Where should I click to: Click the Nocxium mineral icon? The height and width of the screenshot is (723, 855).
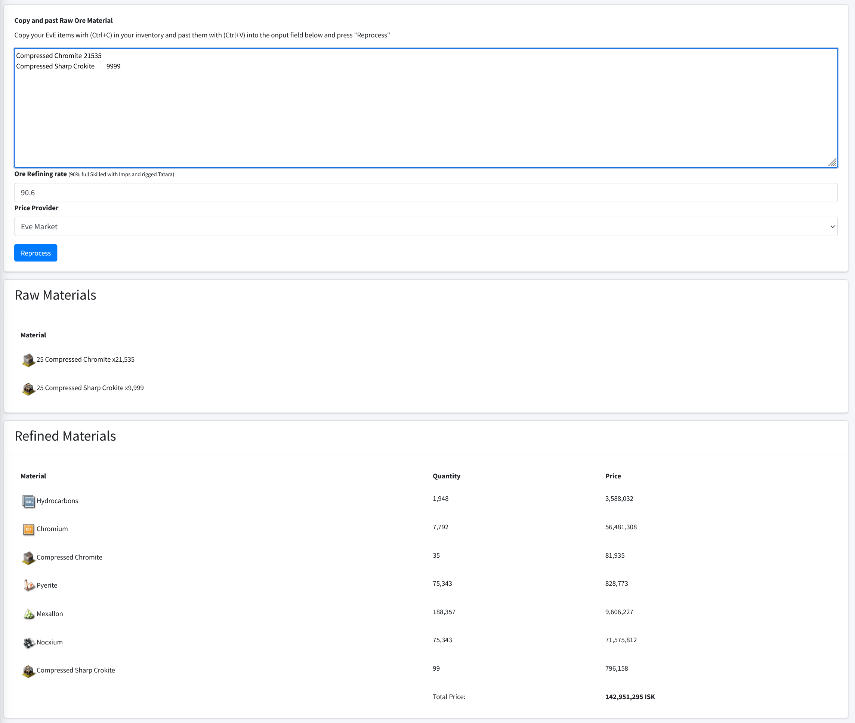(28, 642)
